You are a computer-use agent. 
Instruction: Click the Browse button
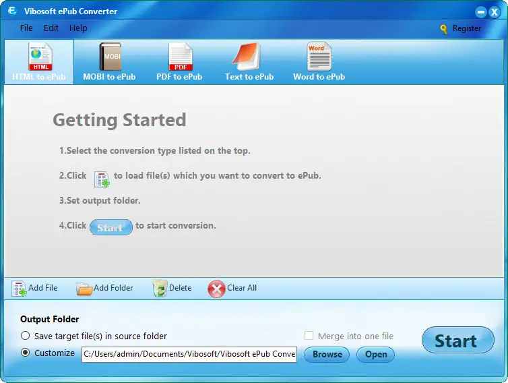coord(327,355)
